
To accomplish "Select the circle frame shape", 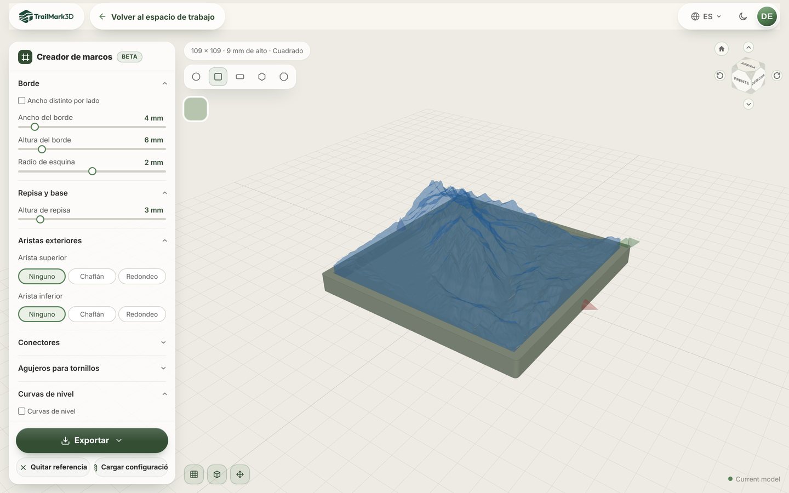I will (x=196, y=77).
